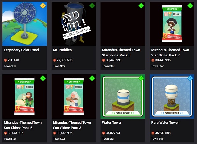Click the Town Star label under Mr. Puddles
The image size is (197, 144).
click(x=59, y=66)
